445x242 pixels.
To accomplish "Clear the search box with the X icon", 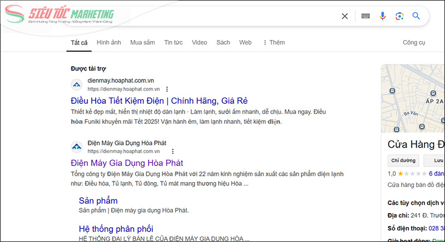I will [344, 16].
